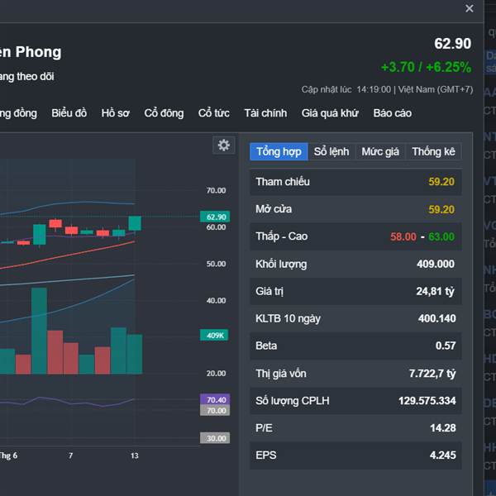496x496 pixels.
Task: Switch to the Sổ lệnh tab
Action: (331, 151)
